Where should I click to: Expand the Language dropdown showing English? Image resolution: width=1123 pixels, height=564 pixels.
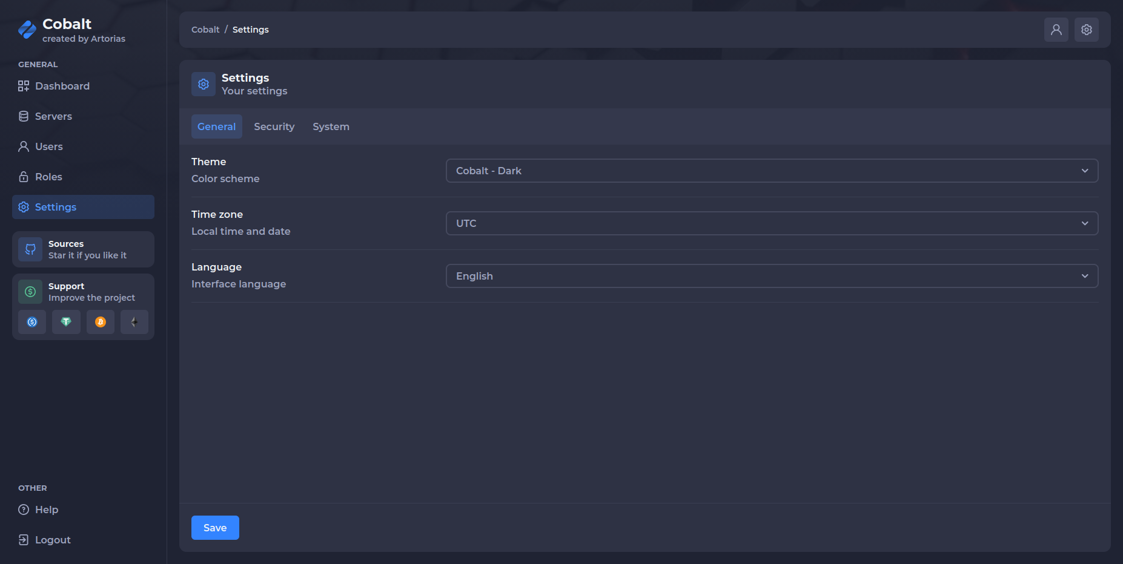click(772, 276)
